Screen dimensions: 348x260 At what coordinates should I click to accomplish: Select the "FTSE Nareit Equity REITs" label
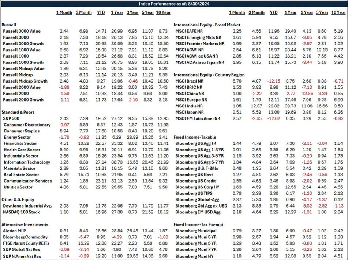point(26,243)
